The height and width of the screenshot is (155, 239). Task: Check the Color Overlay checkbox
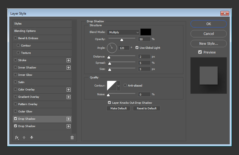pos(15,89)
